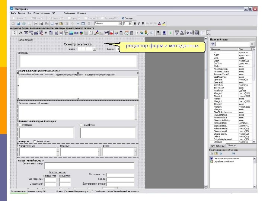The image size is (268, 201).
Task: Click the form canvas vertical scrollbar down arrow
Action: [x=206, y=186]
